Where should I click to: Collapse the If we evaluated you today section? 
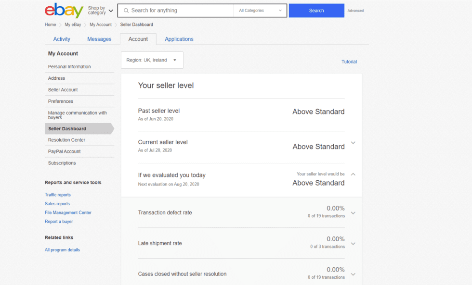[353, 174]
